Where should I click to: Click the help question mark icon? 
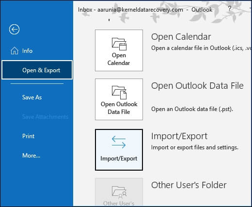230,8
